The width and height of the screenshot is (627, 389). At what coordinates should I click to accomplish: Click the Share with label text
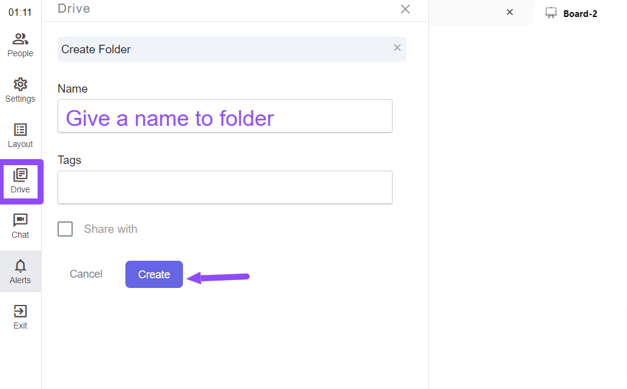pyautogui.click(x=111, y=229)
